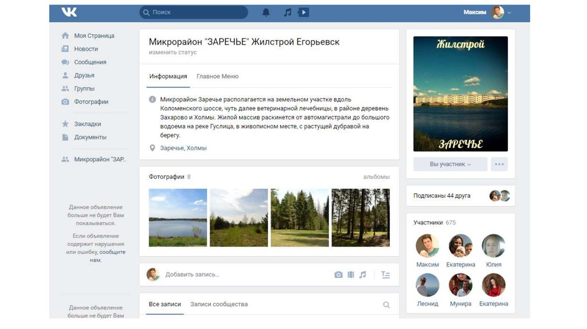Search wall posts with magnifier icon
Viewport: 587px width, 329px height.
386,305
